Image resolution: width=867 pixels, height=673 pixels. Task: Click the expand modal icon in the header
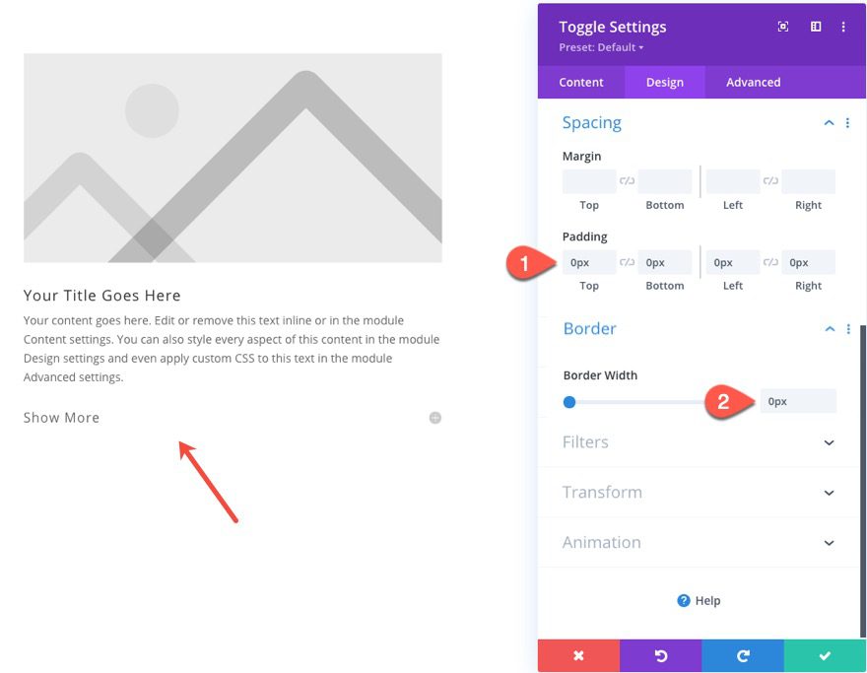pos(782,27)
